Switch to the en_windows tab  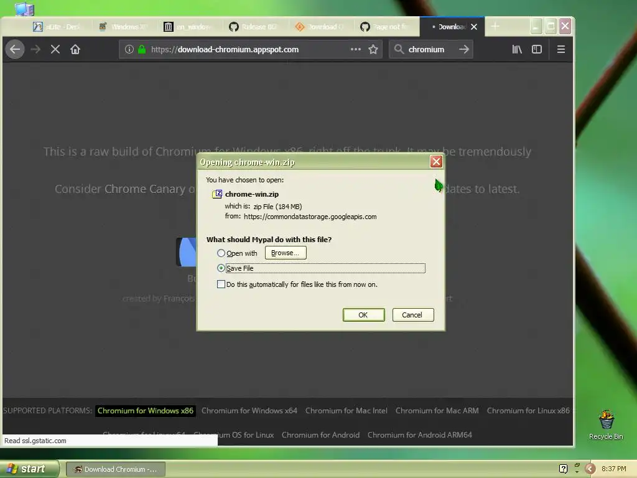(x=189, y=27)
